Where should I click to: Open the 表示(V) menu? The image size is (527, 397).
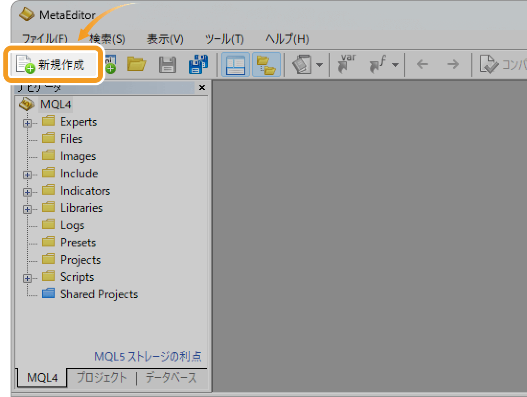coord(165,39)
